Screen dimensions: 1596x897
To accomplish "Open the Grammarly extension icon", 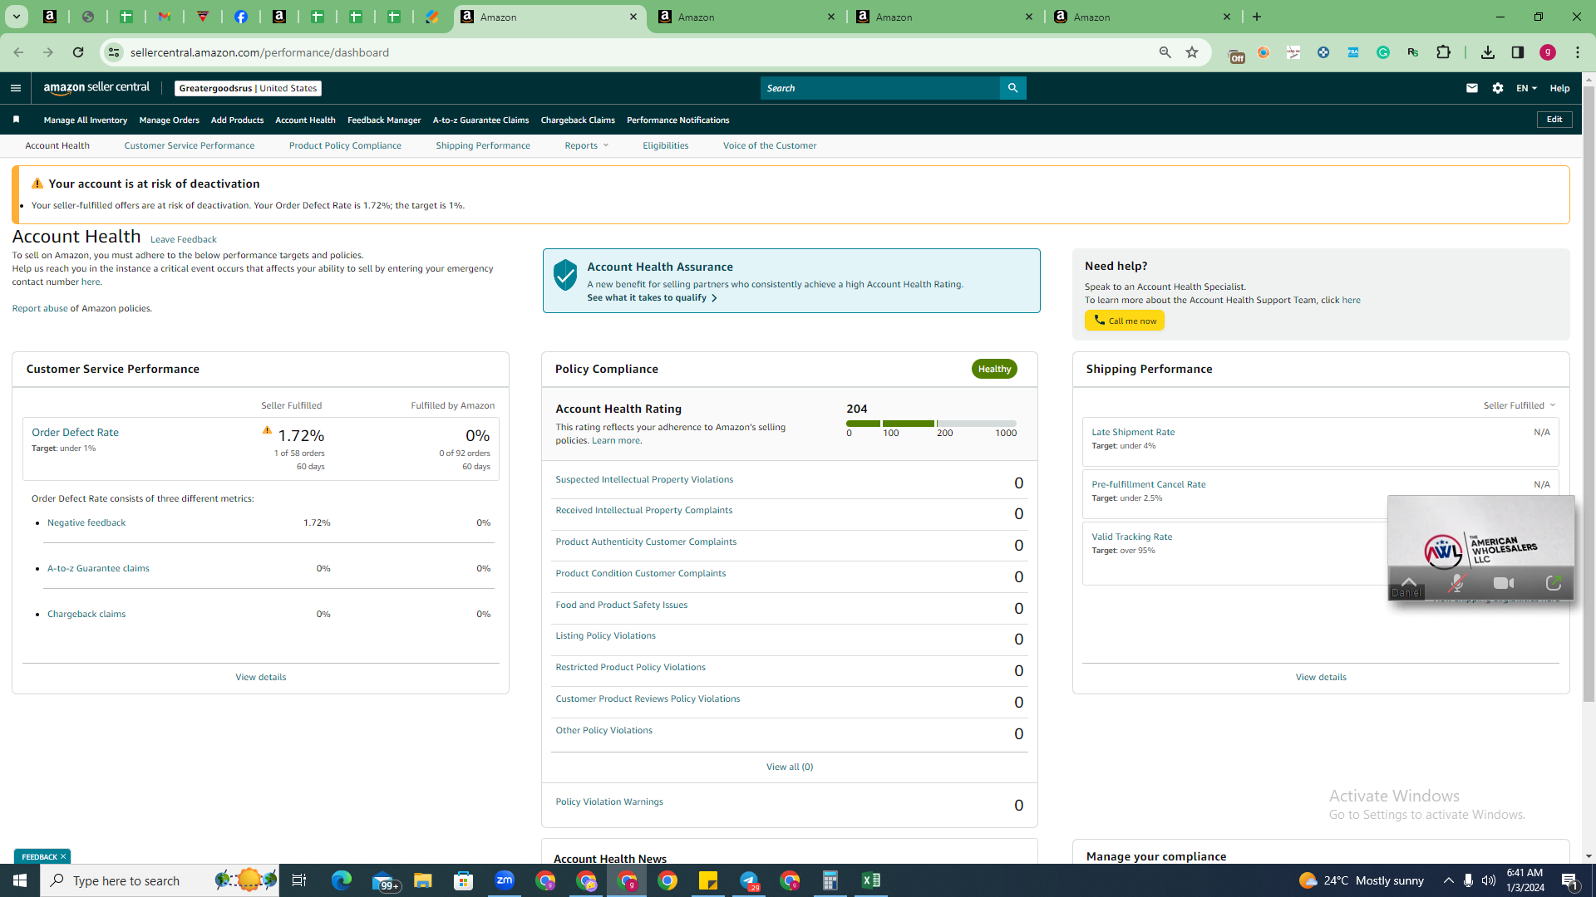I will [x=1383, y=52].
